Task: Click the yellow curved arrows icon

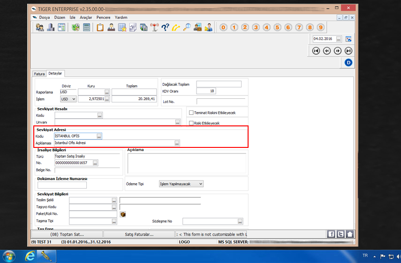Action: point(176,27)
